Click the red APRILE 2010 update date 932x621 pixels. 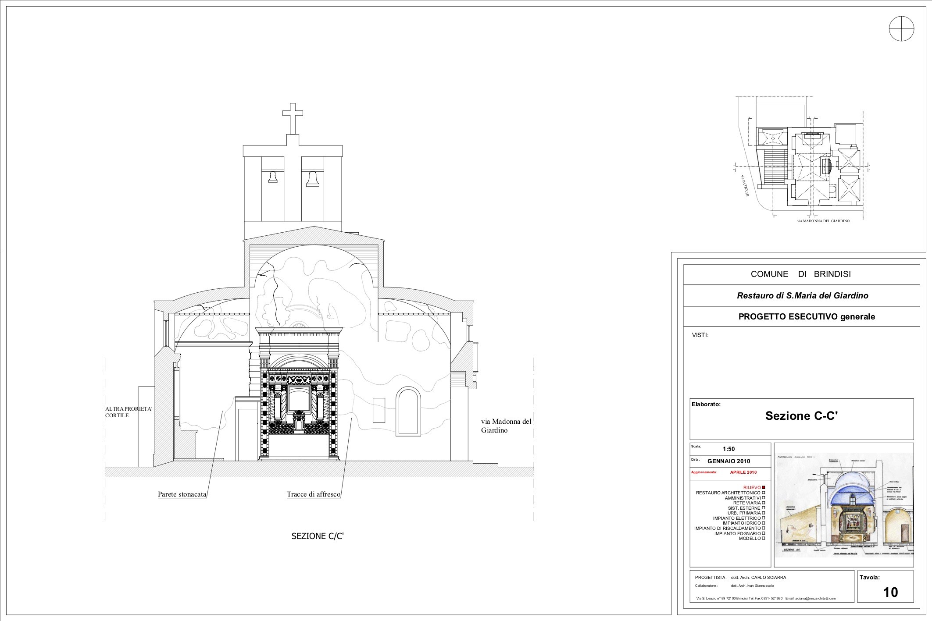click(743, 472)
